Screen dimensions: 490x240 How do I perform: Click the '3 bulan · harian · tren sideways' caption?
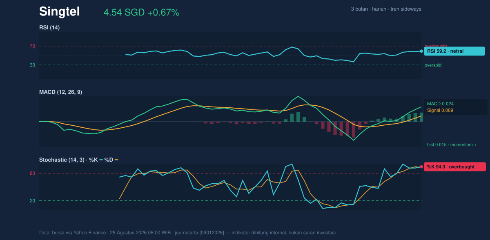386,9
